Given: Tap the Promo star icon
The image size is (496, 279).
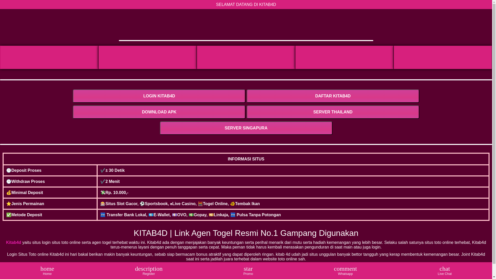Looking at the screenshot, I should click(x=248, y=269).
